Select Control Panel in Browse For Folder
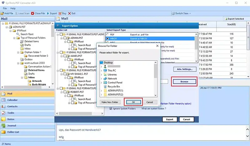The width and height of the screenshot is (250, 146). point(115,82)
